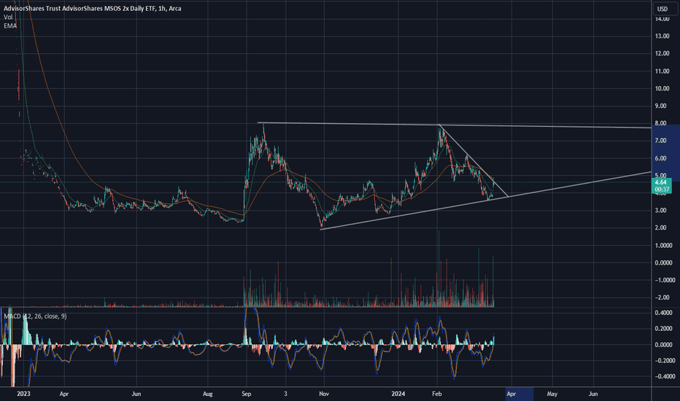
Task: Click the MACD 0.0000 scale label
Action: click(663, 345)
